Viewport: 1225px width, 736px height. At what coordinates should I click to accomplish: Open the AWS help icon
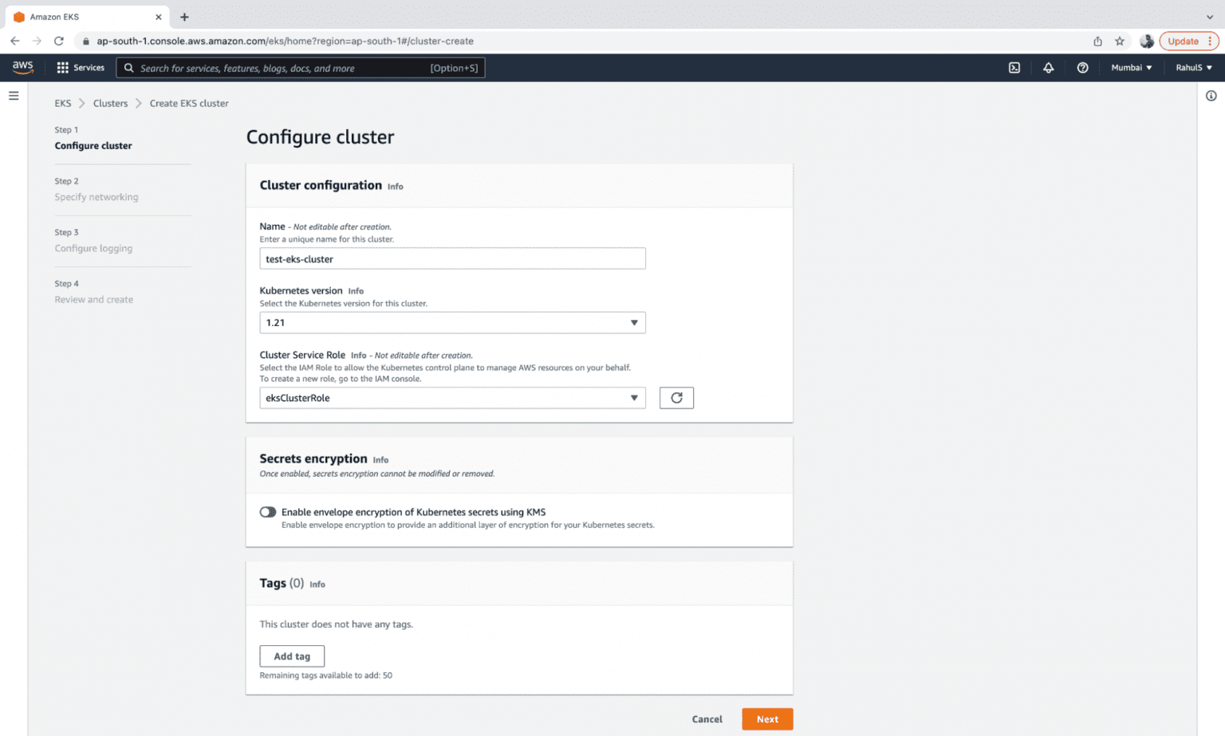(1082, 68)
